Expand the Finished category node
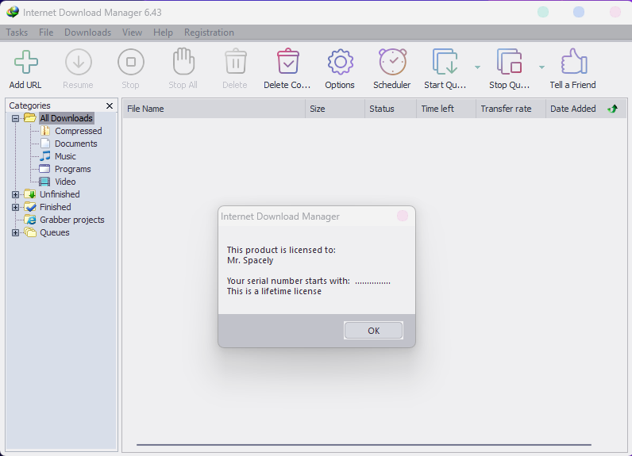632x456 pixels. 15,207
